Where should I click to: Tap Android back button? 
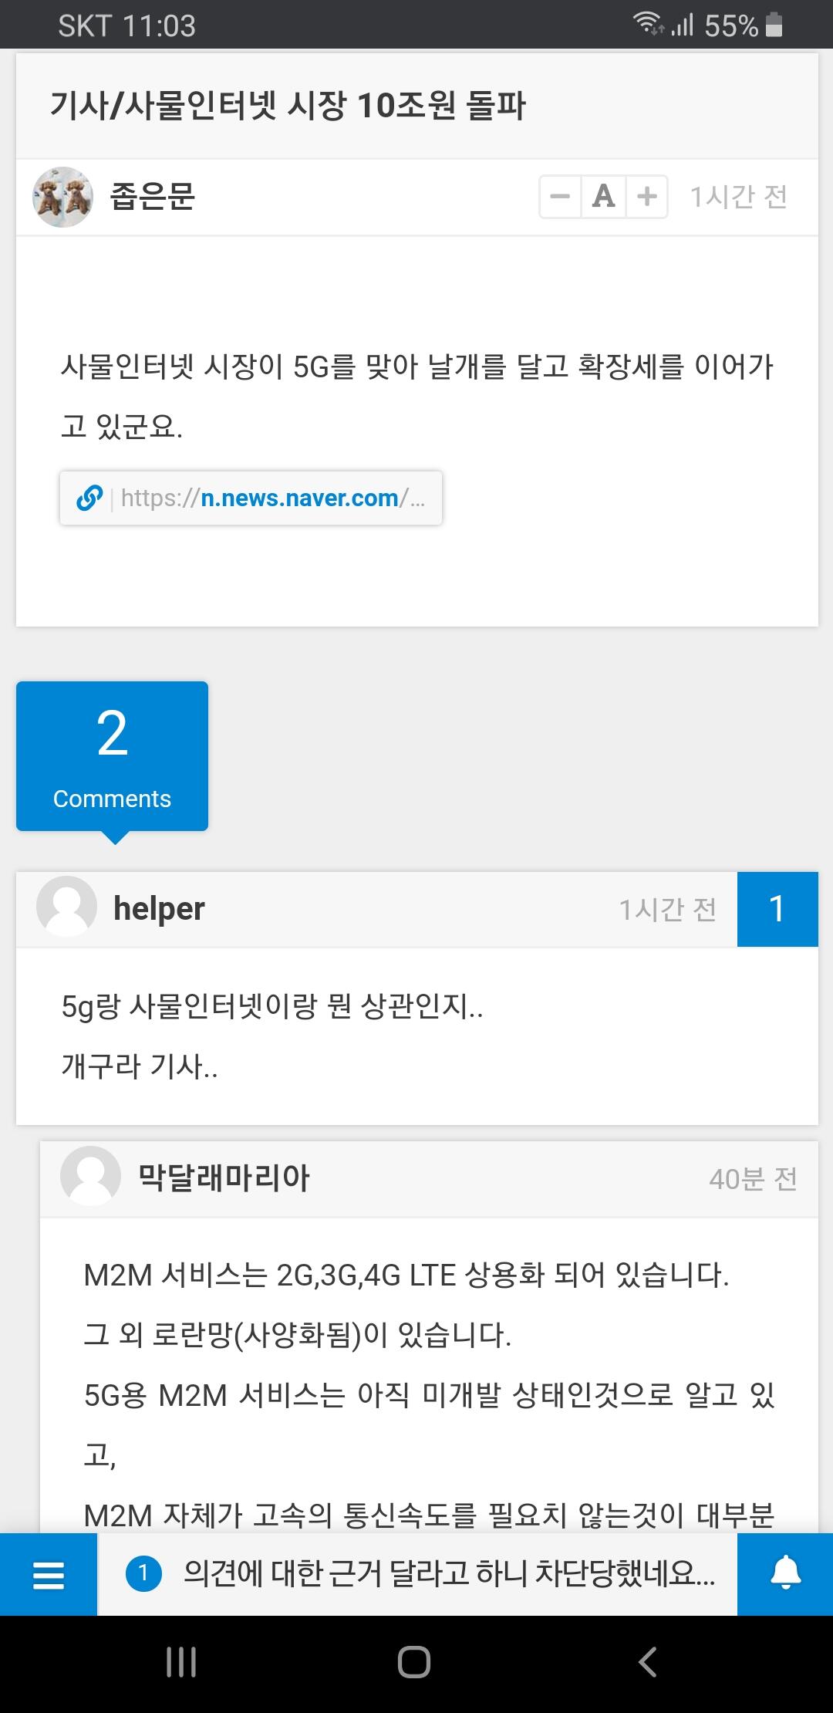coord(648,1662)
